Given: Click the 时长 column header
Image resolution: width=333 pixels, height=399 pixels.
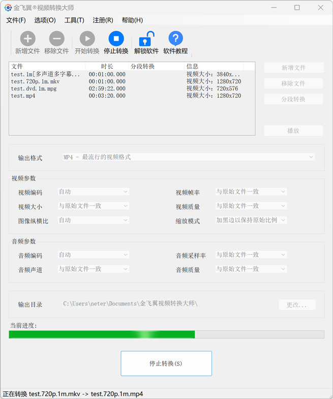Looking at the screenshot, I should tap(107, 66).
